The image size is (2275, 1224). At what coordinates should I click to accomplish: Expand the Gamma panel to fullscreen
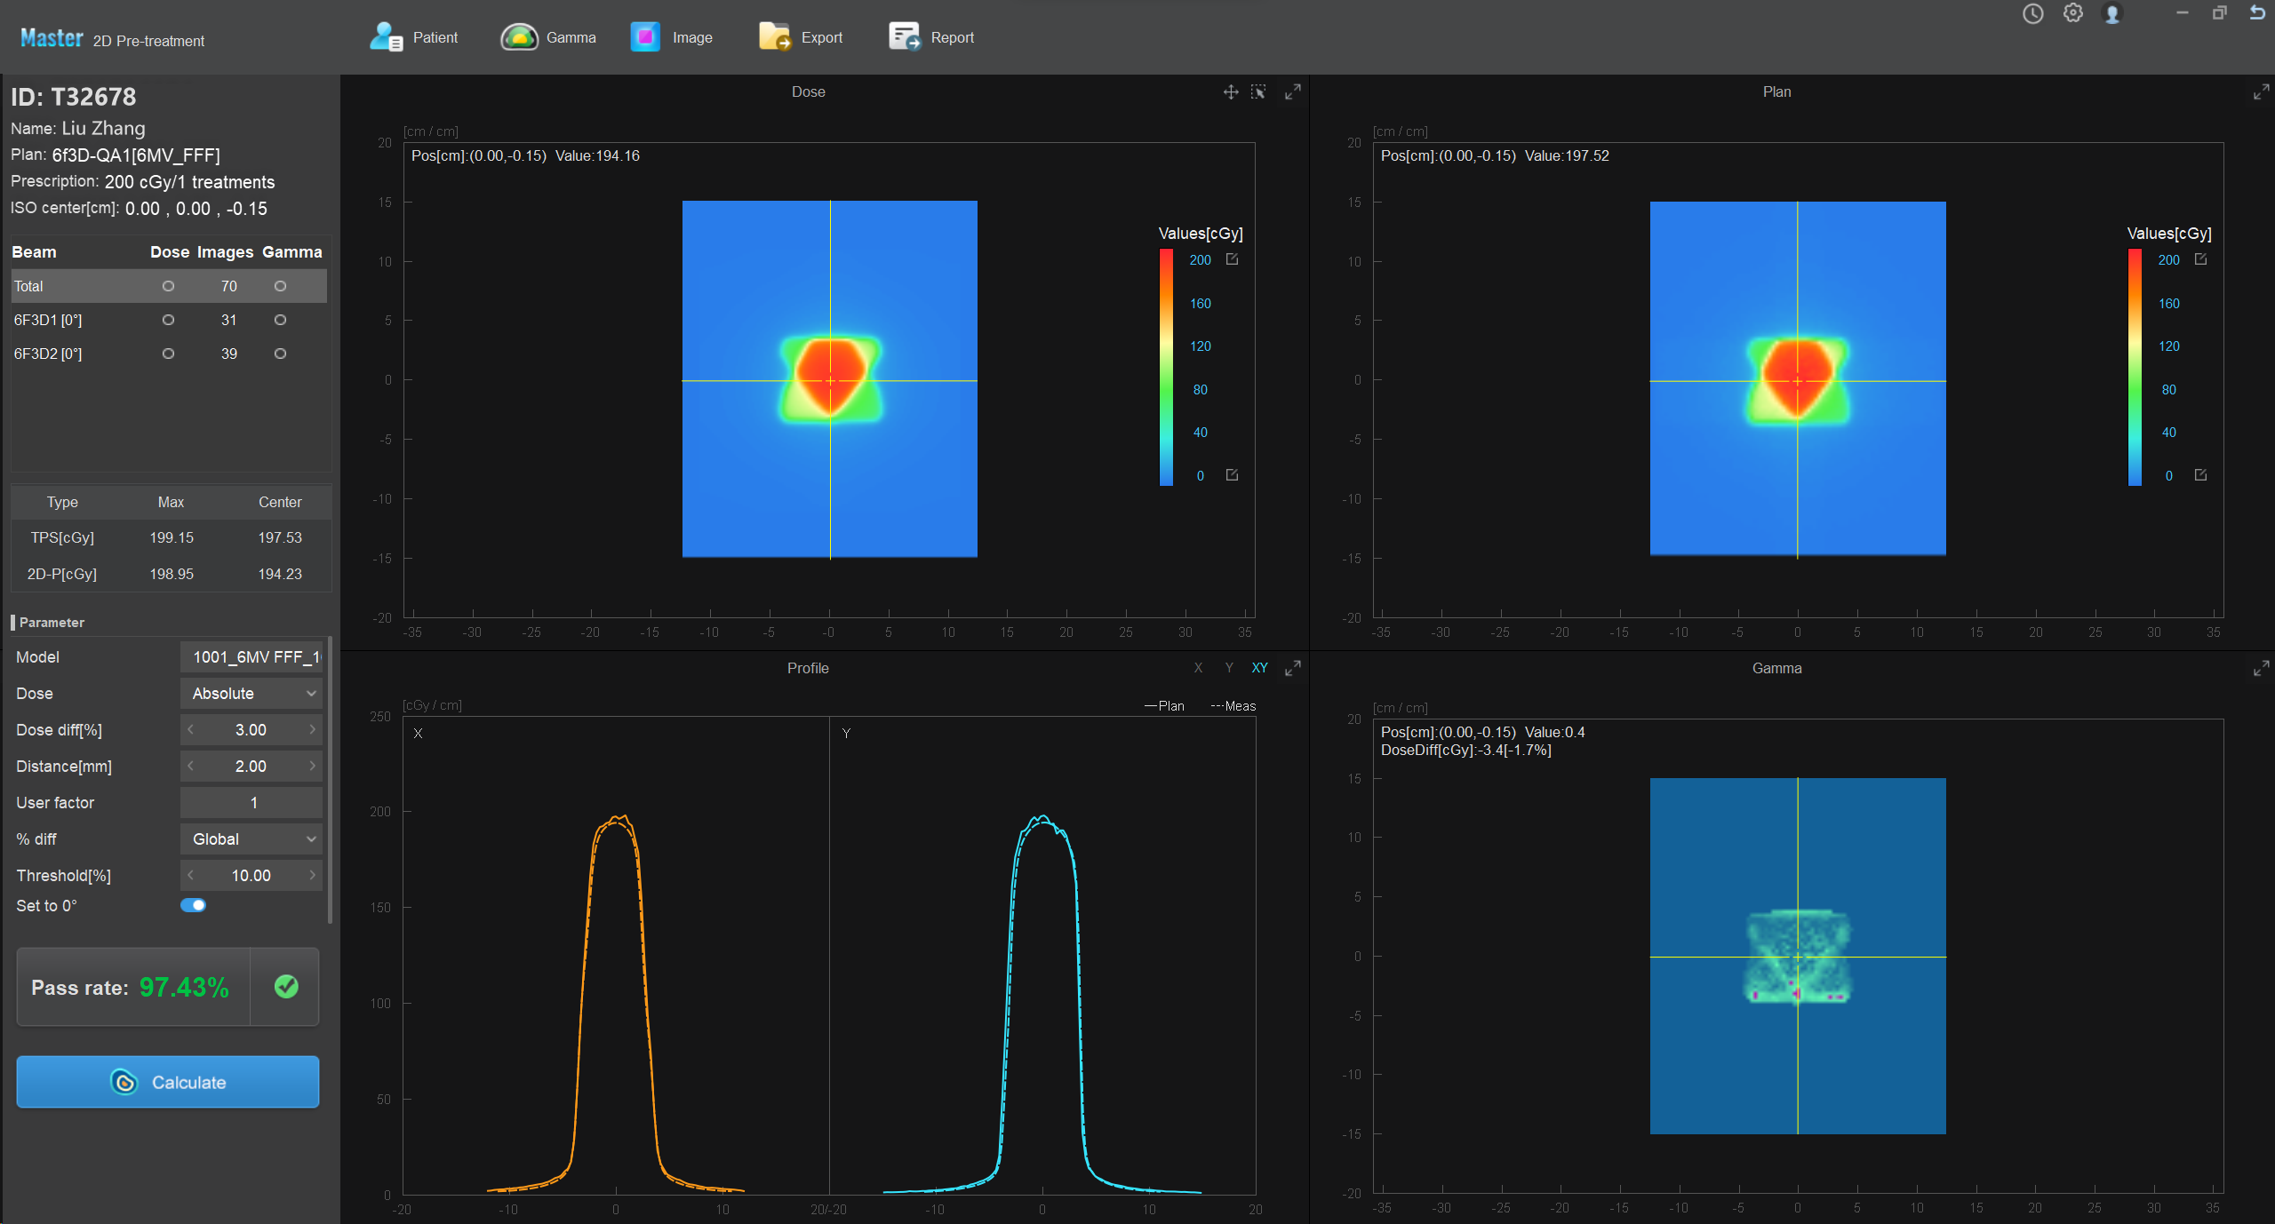tap(2261, 669)
